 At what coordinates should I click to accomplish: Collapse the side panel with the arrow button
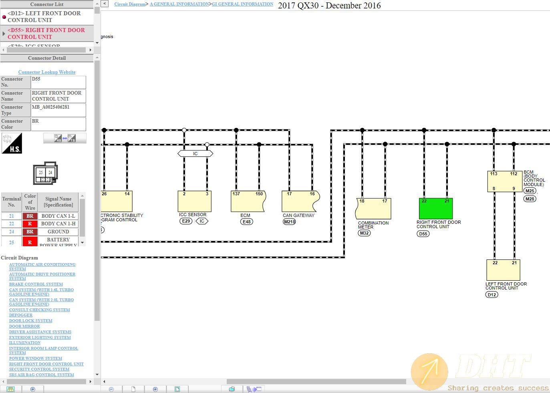point(105,4)
